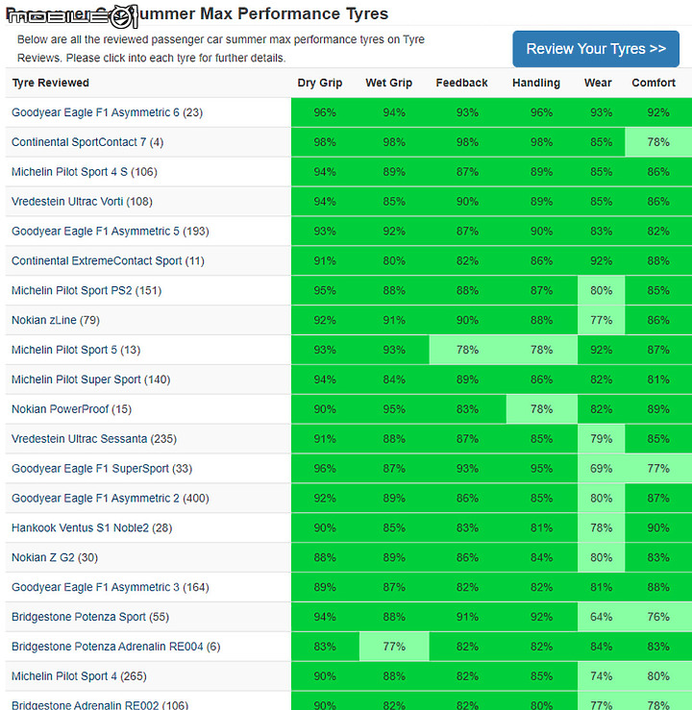Click Hankook Ventus S1 Noble2 wear 78% cell
This screenshot has height=710, width=692.
click(x=601, y=528)
